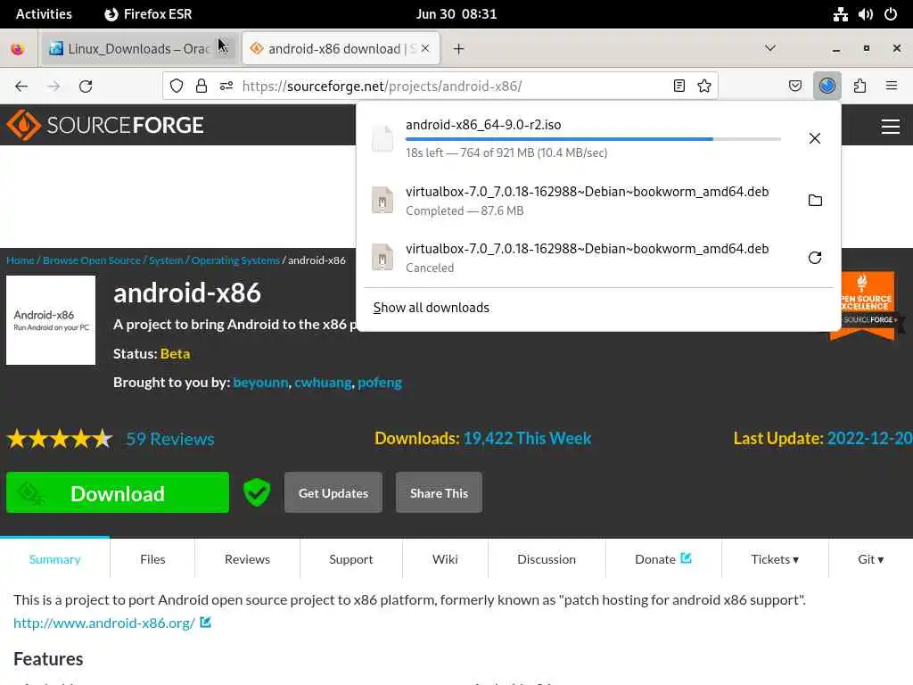
Task: Open the system power menu icon
Action: [x=891, y=14]
